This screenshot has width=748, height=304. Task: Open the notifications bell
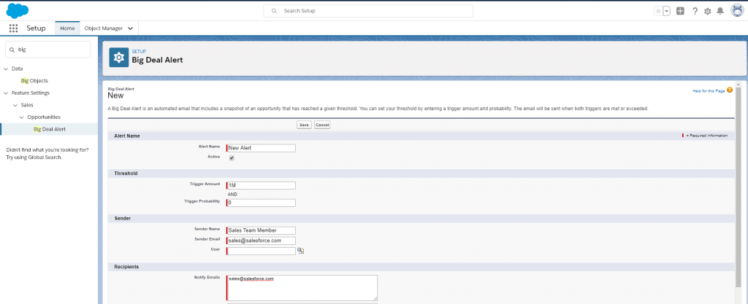click(720, 11)
